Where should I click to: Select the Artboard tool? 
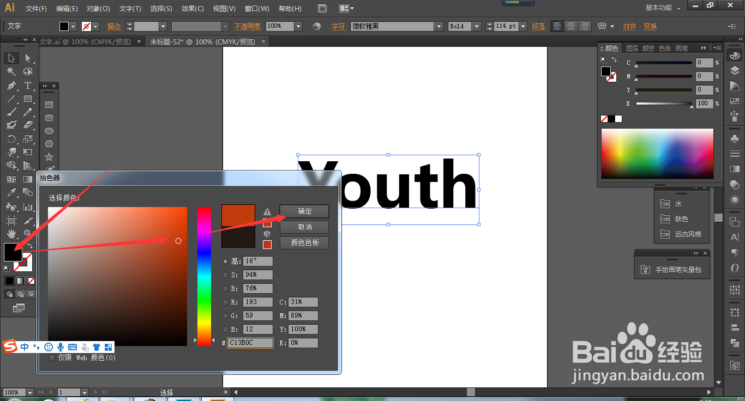pyautogui.click(x=11, y=221)
